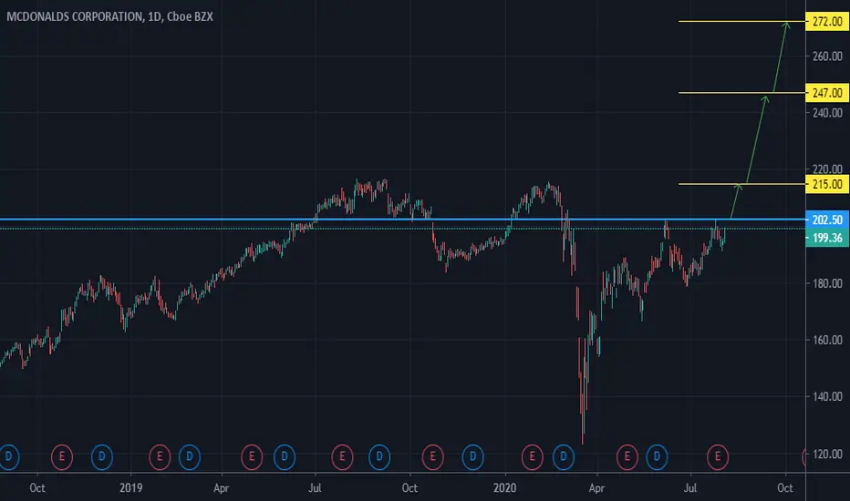
Task: Open the earnings marker for late April 2019
Action: tap(252, 457)
